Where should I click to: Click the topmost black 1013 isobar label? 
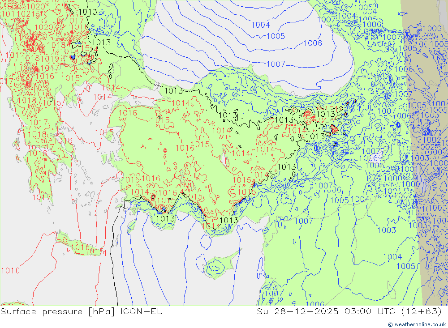click(87, 12)
